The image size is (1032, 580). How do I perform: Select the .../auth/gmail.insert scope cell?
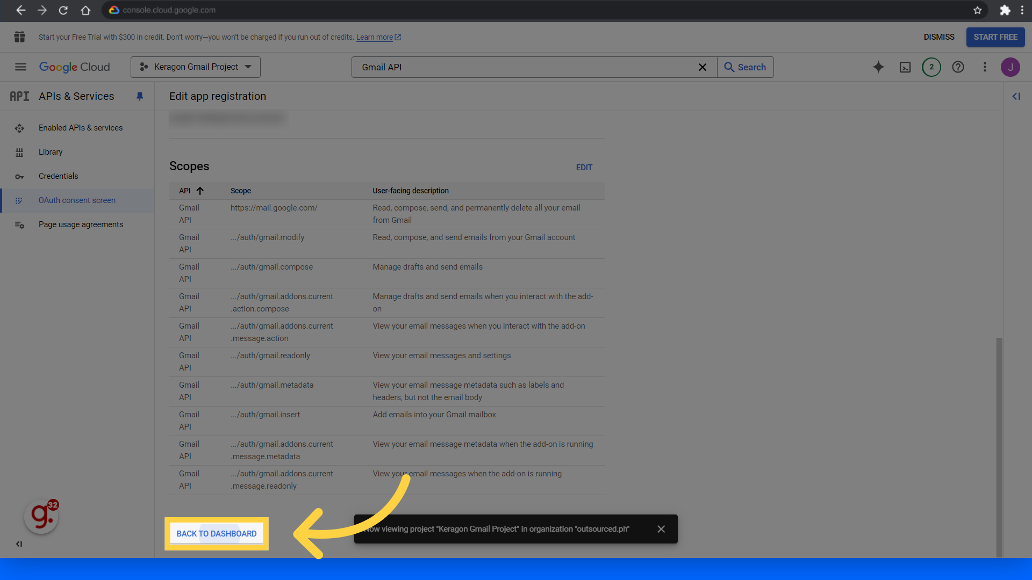pos(266,415)
